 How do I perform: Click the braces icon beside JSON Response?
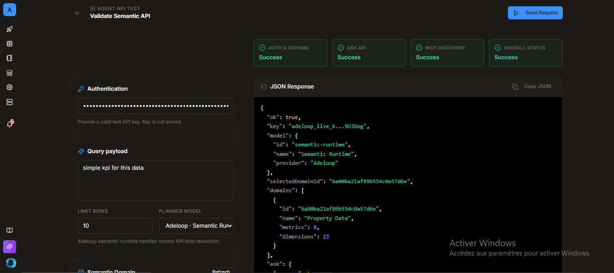pyautogui.click(x=264, y=86)
